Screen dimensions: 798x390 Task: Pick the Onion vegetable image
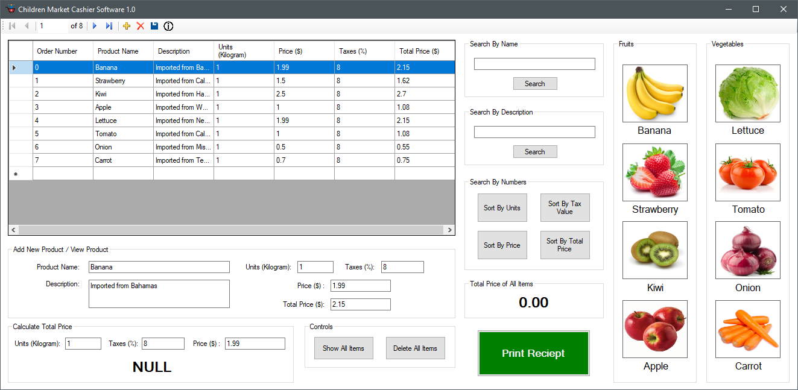tap(748, 250)
